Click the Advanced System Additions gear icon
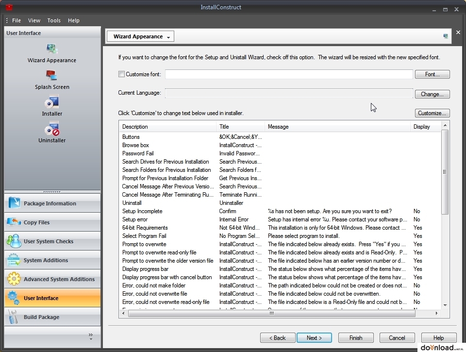The image size is (466, 352). 14,279
